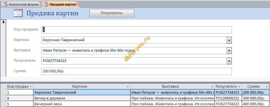Click PO627734323 cell in row Вечерний звон
The image size is (270, 107).
pyautogui.click(x=228, y=104)
